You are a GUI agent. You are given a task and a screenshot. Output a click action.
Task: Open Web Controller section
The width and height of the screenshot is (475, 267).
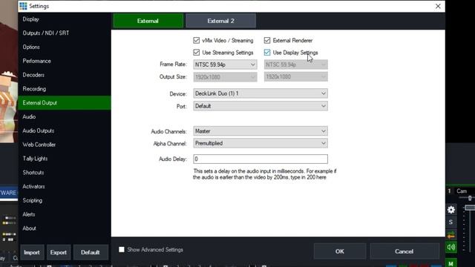[x=65, y=145]
